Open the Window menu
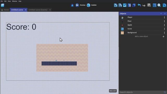The height and width of the screenshot is (94, 167). tap(15, 1)
